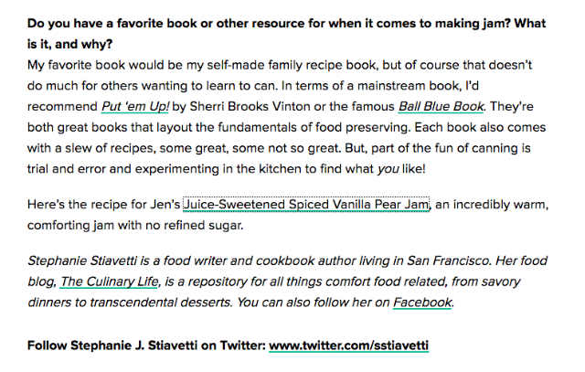Click the sentence beginning 'My favorite book would be'
This screenshot has width=585, height=372.
point(280,75)
